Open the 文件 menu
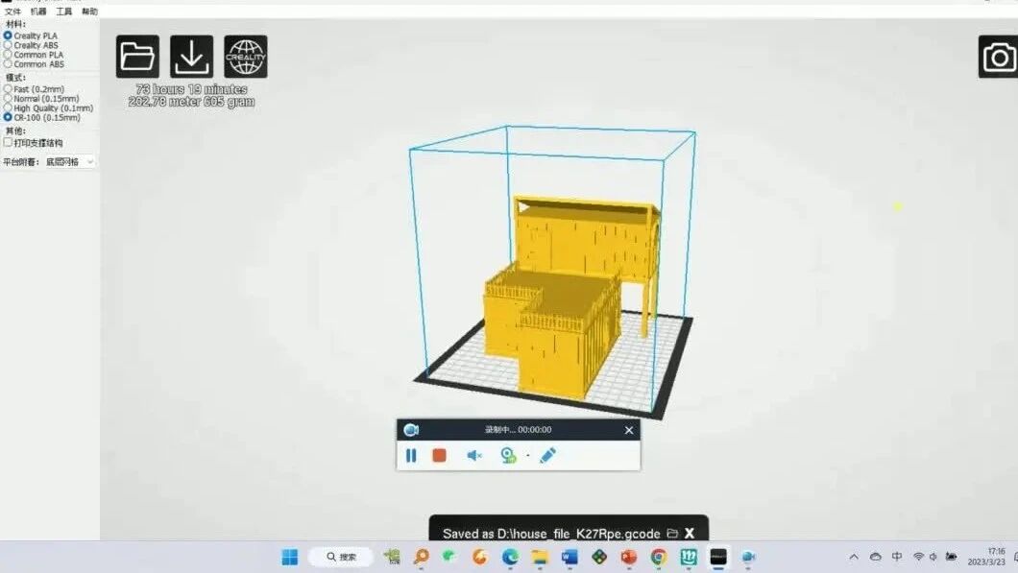 pyautogui.click(x=13, y=12)
